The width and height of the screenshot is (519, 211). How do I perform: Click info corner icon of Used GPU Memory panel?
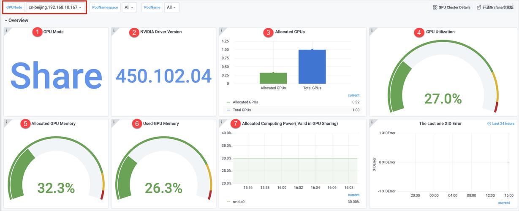(114, 122)
